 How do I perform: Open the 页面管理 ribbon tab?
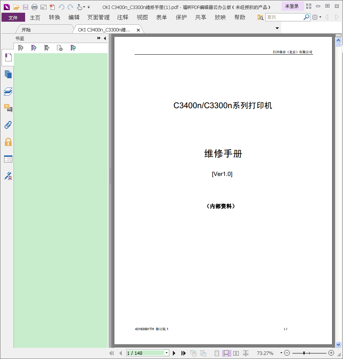coord(98,17)
